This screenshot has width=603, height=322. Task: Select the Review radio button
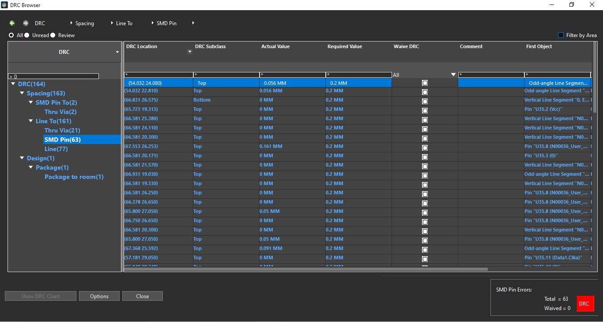[53, 35]
